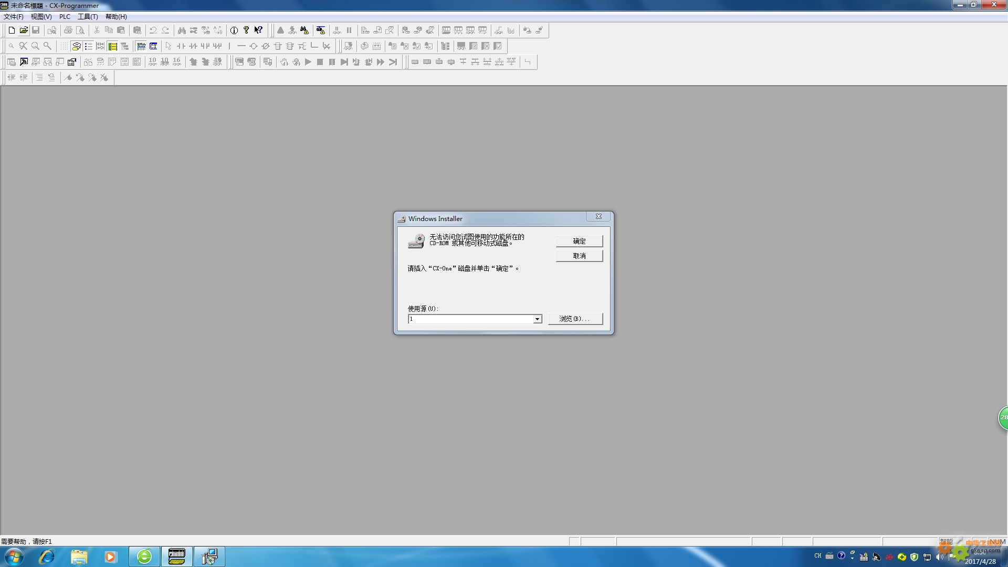
Task: Click the 取消 button in Windows Installer
Action: pos(580,256)
